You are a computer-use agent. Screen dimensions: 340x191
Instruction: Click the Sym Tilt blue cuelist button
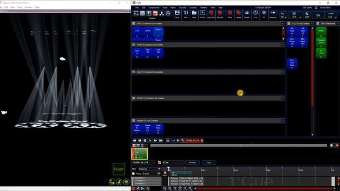pyautogui.click(x=148, y=53)
